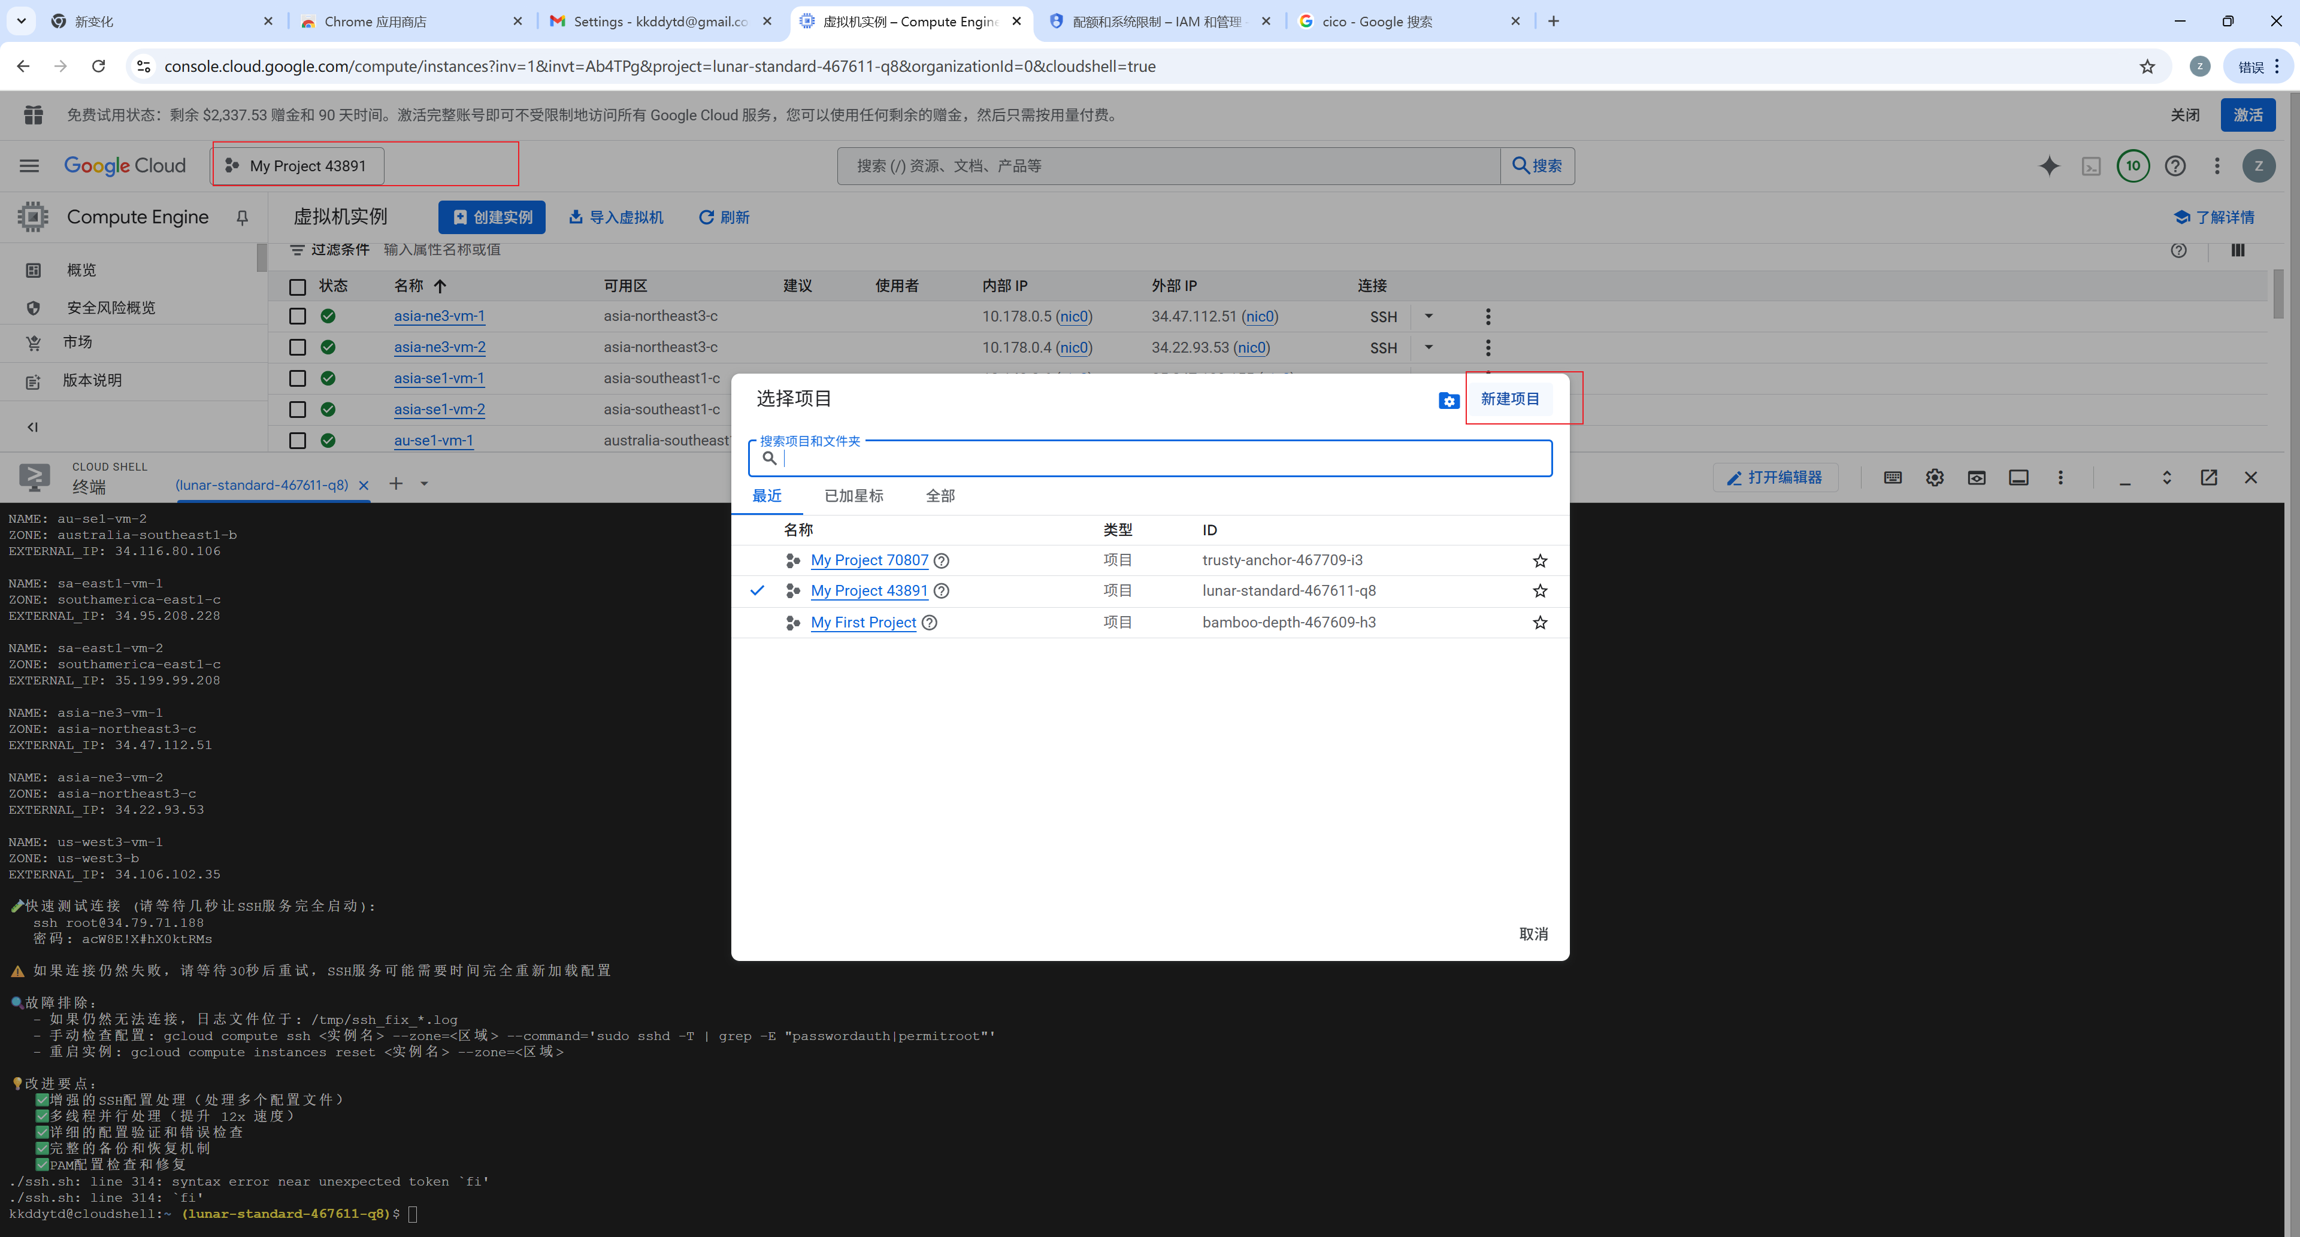This screenshot has height=1237, width=2300.
Task: Open My First Project link
Action: click(x=862, y=623)
